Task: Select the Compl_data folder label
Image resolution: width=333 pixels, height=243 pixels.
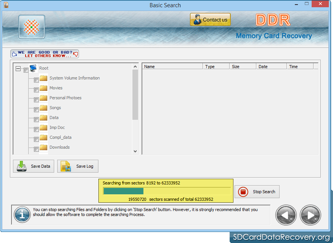Action: [x=61, y=137]
